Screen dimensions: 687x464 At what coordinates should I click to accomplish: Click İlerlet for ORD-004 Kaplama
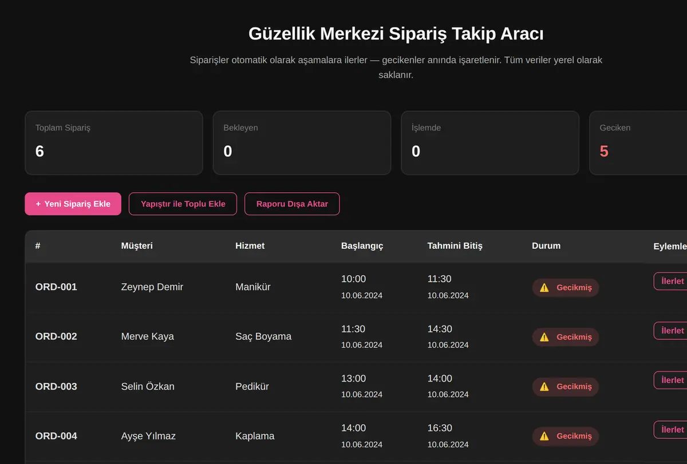click(672, 430)
